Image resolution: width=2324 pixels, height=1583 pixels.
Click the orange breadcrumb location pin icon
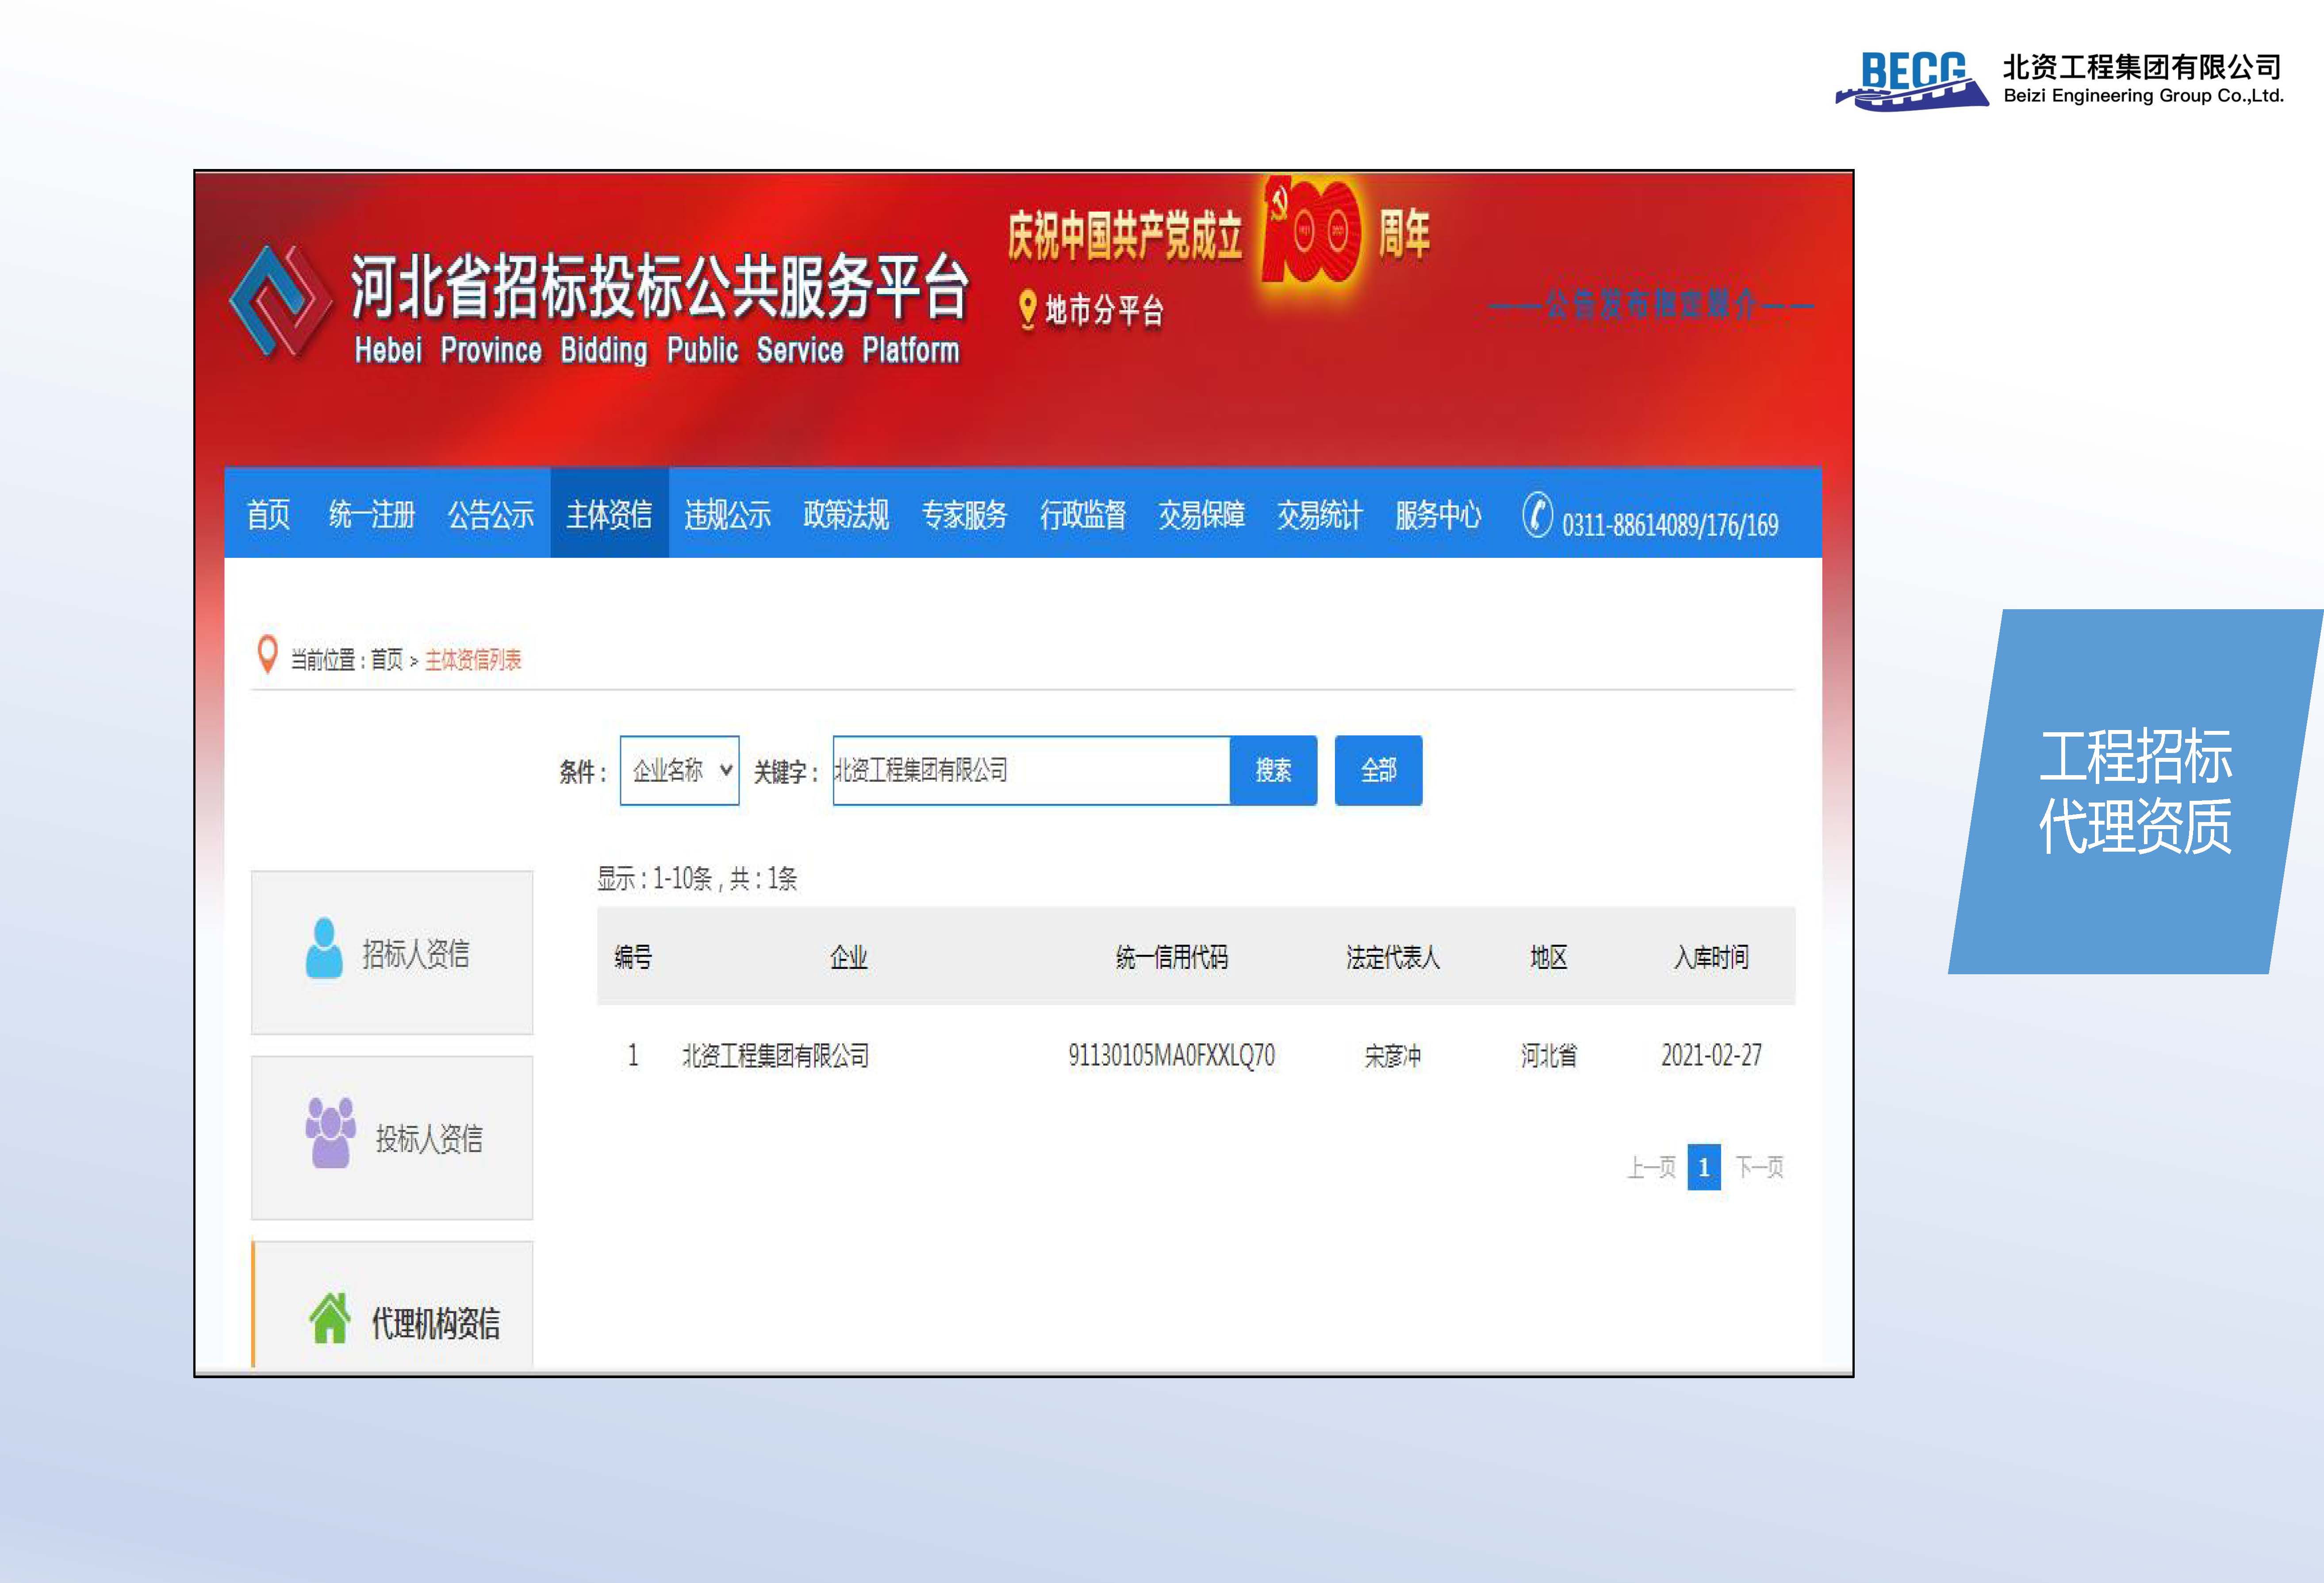click(267, 655)
